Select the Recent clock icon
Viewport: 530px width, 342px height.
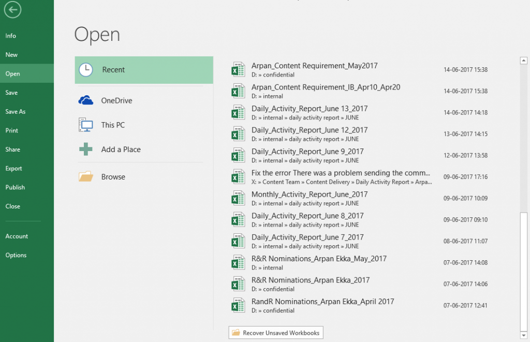tap(86, 70)
